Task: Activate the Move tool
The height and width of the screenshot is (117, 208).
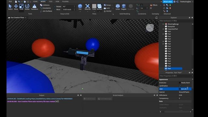Action: 16,7
